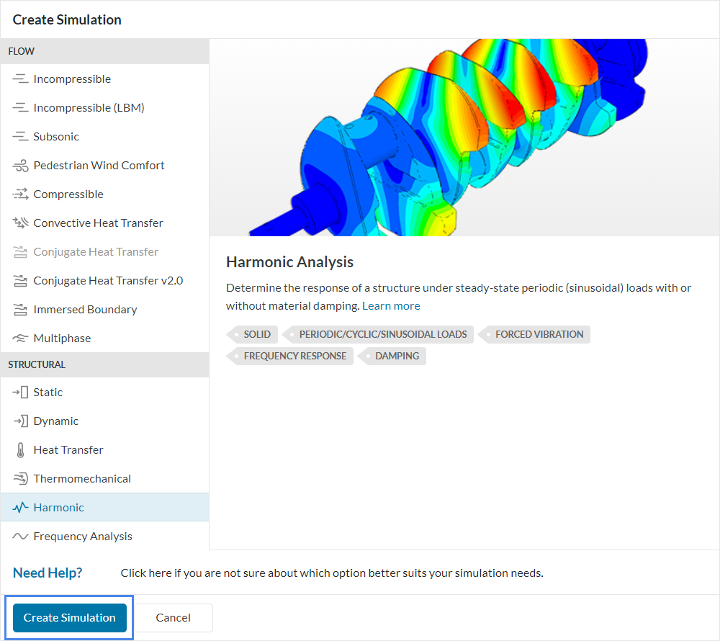Click the crankshaft harmonic preview image

pyautogui.click(x=464, y=137)
